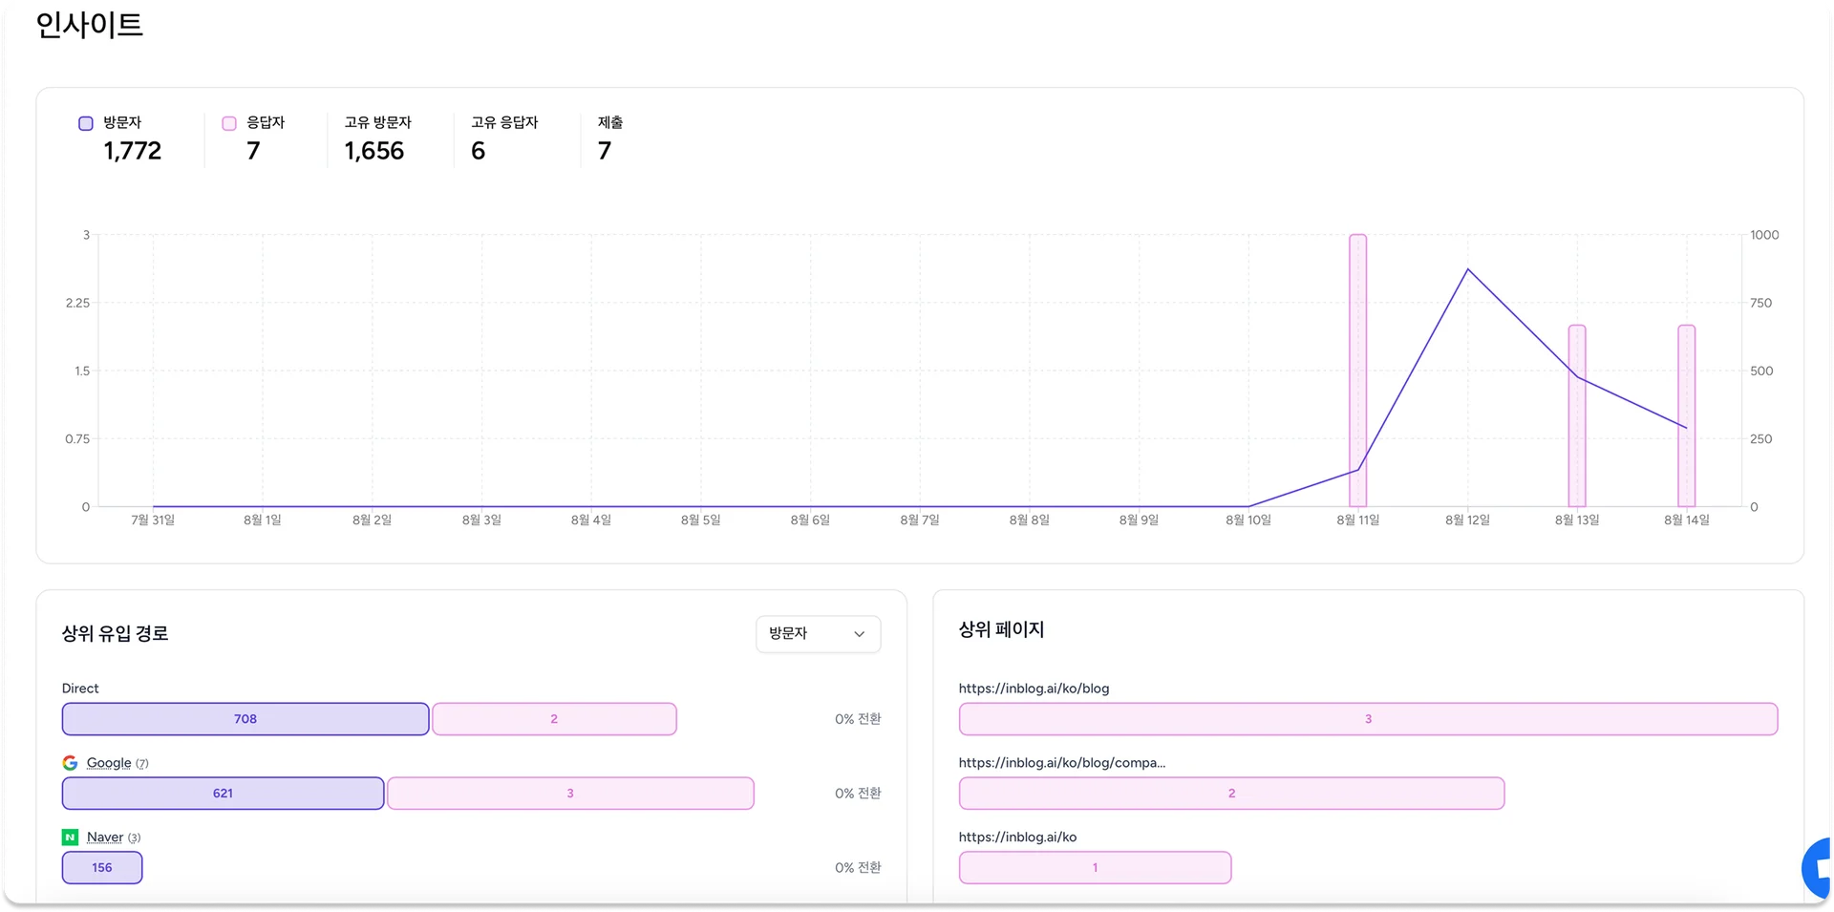Screen dimensions: 1834x912
Task: Open the 방문자 dropdown in 상위 유입 경로
Action: point(817,634)
